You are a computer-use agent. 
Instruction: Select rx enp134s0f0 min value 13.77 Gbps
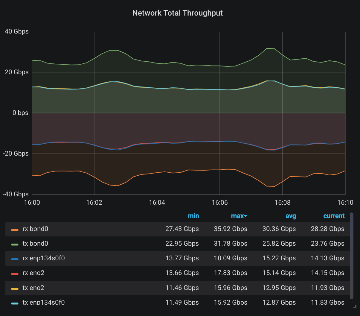click(x=182, y=258)
